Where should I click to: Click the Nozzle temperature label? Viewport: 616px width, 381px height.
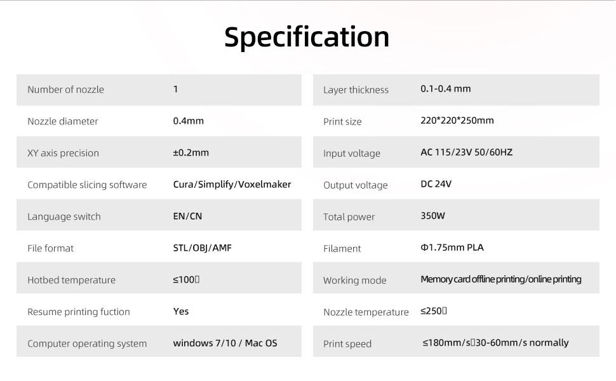point(366,312)
